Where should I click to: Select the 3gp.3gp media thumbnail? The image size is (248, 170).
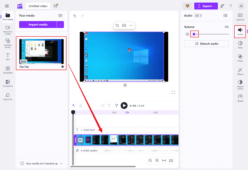point(41,51)
